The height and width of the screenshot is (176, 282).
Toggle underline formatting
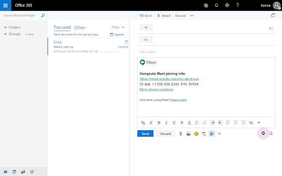[x=174, y=122]
